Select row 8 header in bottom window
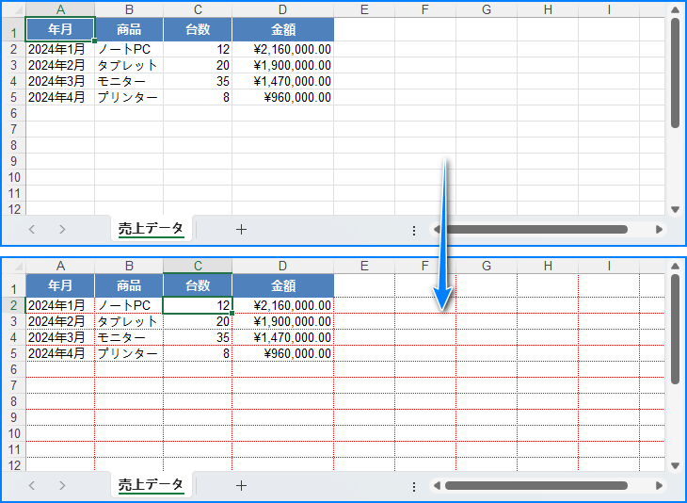 click(x=13, y=401)
